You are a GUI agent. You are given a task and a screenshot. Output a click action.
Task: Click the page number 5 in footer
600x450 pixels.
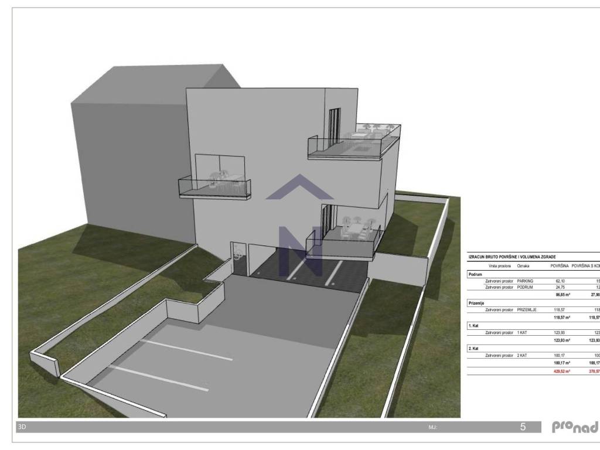(x=523, y=427)
